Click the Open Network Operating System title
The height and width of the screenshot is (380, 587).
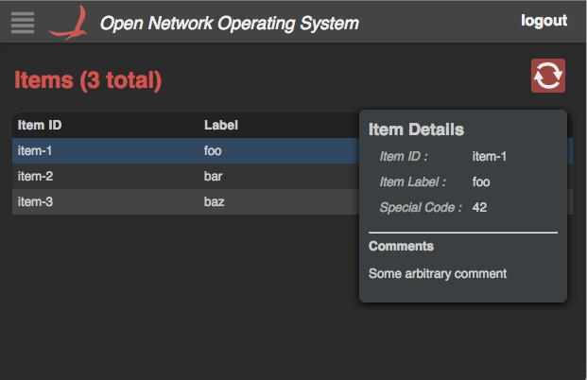230,23
